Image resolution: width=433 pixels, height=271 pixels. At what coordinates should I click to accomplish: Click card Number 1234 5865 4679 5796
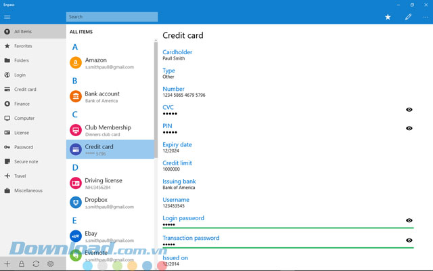(x=184, y=95)
